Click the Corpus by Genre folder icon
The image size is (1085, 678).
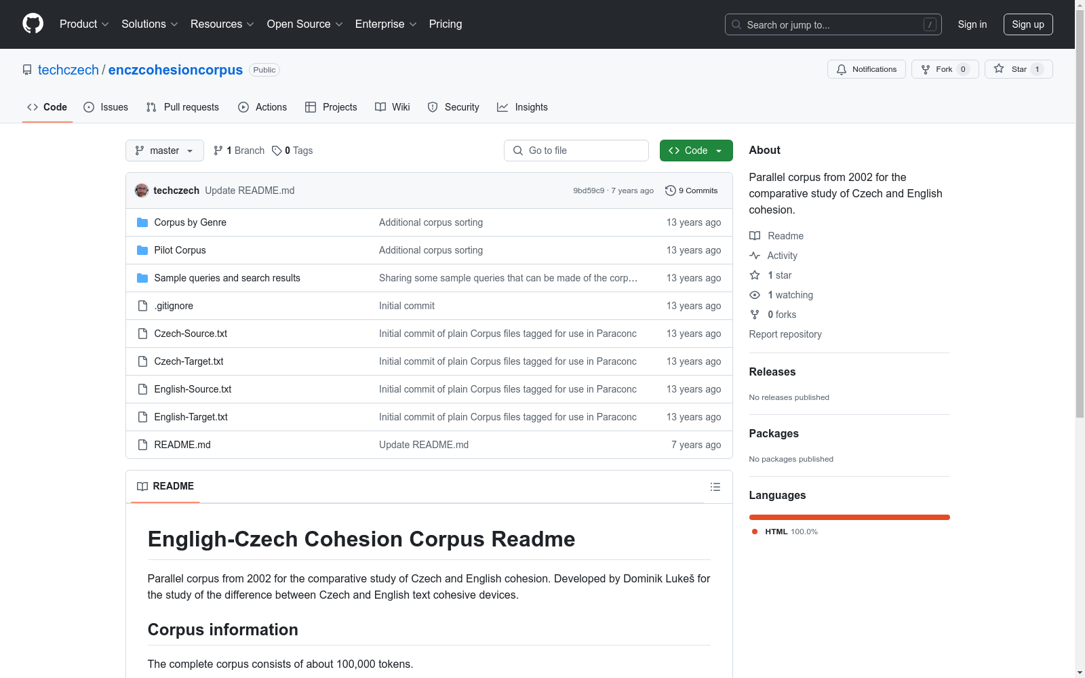[142, 222]
